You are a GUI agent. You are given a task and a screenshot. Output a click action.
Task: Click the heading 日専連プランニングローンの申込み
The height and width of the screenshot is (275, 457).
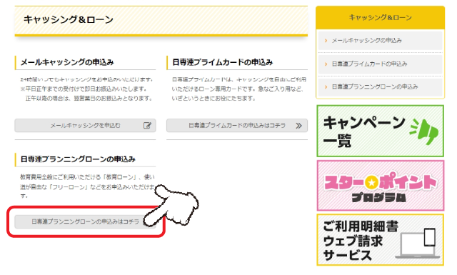pyautogui.click(x=78, y=159)
